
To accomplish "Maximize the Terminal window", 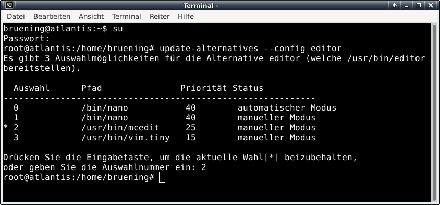I will pos(419,5).
